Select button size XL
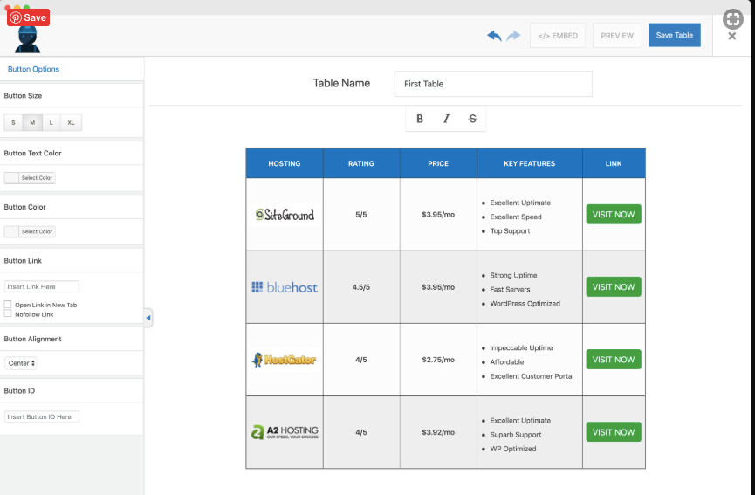Image resolution: width=755 pixels, height=495 pixels. click(x=72, y=123)
